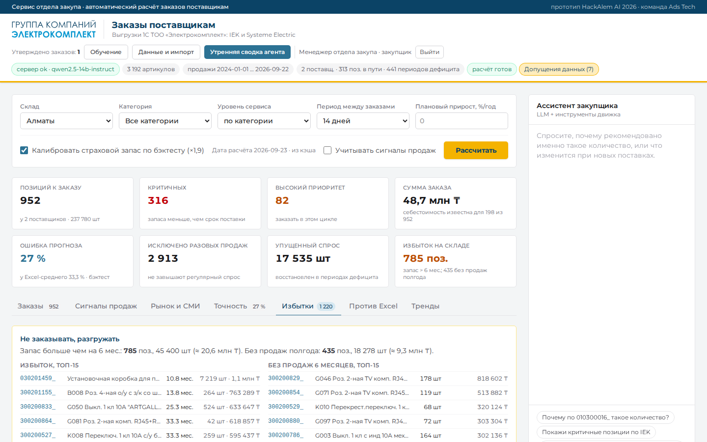The height and width of the screenshot is (442, 707).
Task: Open the Допущения данных (7) badge
Action: (x=559, y=69)
